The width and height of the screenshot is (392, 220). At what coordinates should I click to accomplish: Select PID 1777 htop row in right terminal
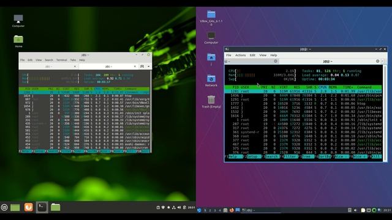pyautogui.click(x=303, y=103)
